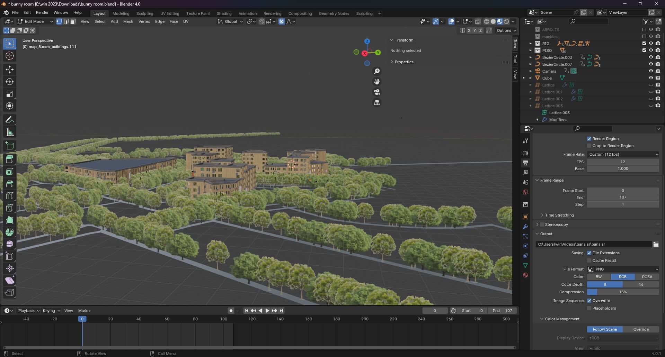Select the Bevel tool

click(10, 184)
